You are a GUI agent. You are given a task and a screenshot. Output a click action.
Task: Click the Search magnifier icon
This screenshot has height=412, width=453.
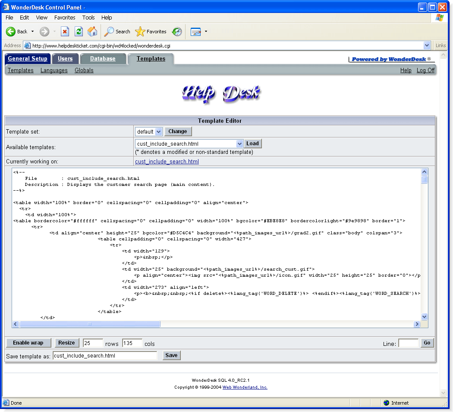109,32
